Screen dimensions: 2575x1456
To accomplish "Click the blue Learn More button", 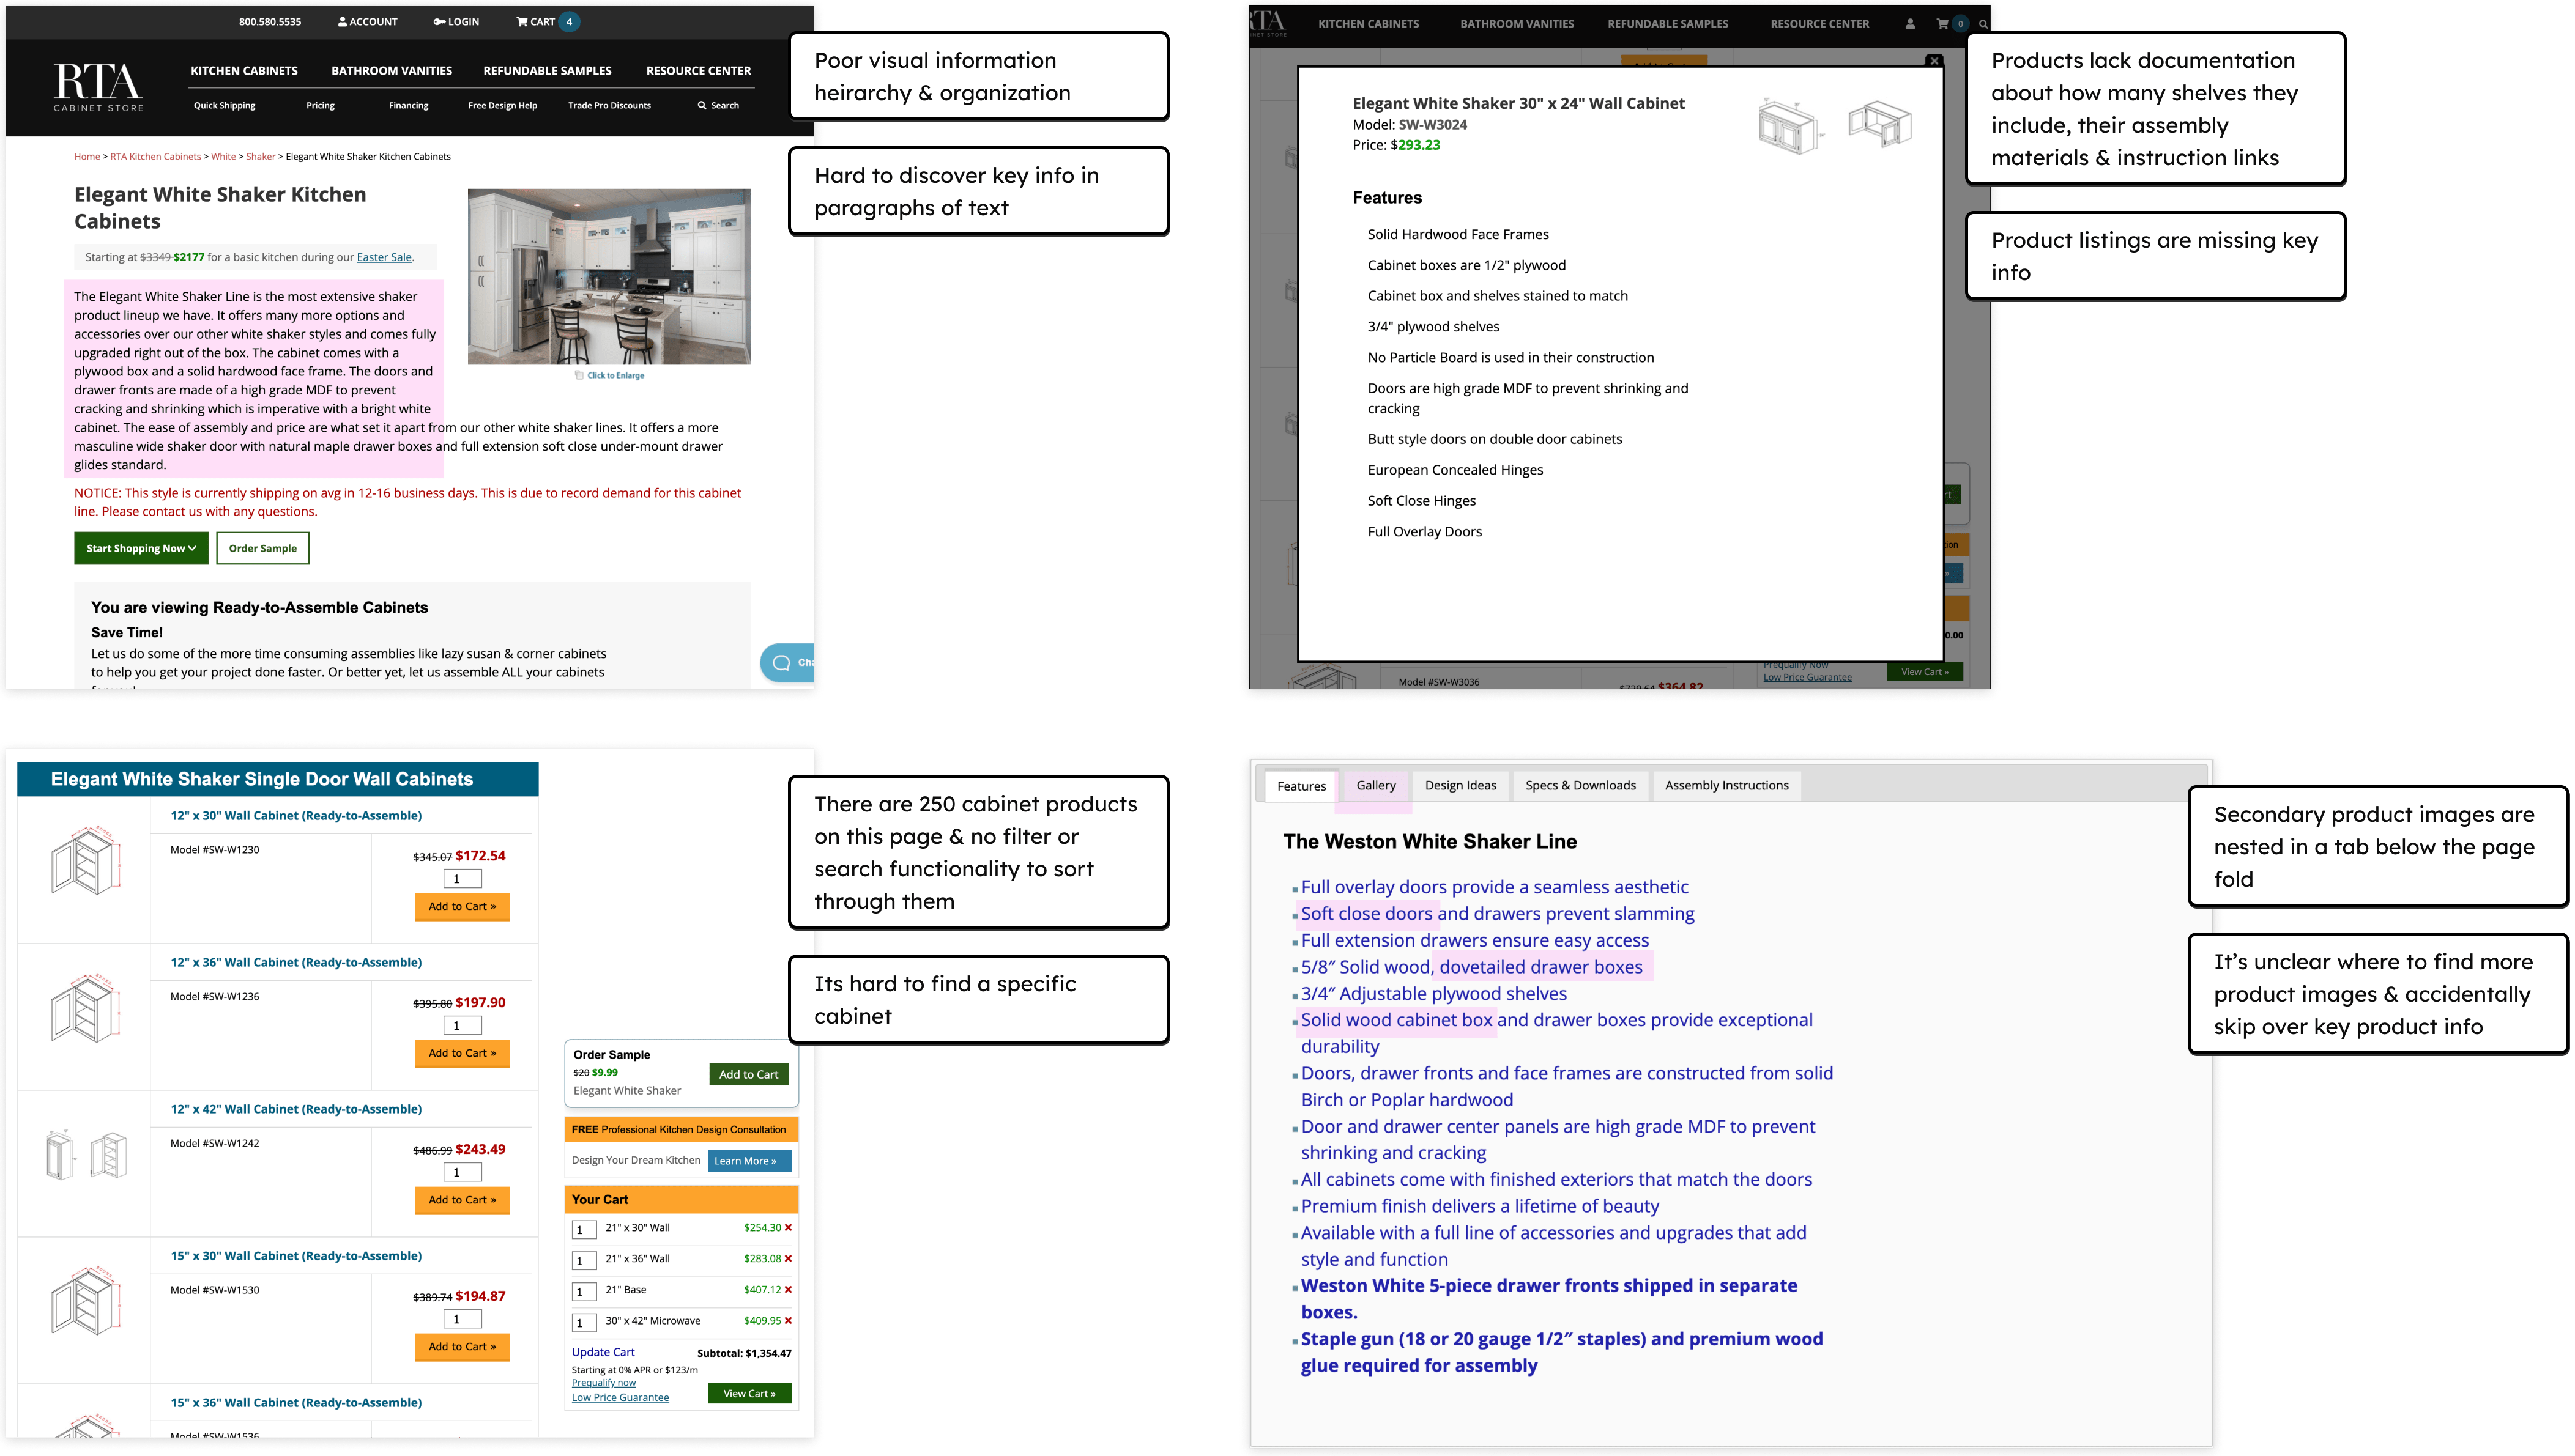I will (x=749, y=1161).
